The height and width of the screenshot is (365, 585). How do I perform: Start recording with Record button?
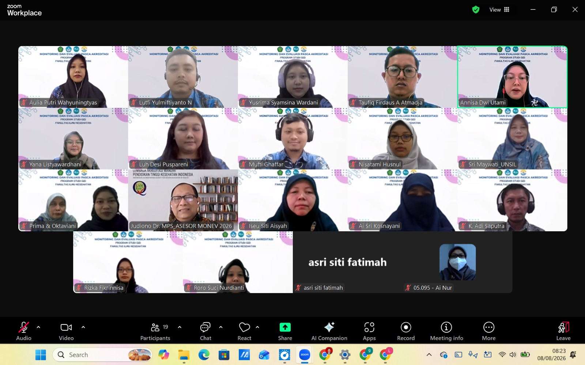[x=406, y=332]
